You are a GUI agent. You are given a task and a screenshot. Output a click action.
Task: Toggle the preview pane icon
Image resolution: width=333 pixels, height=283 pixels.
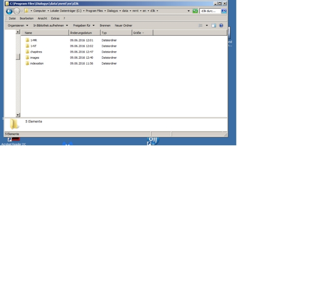tap(214, 25)
